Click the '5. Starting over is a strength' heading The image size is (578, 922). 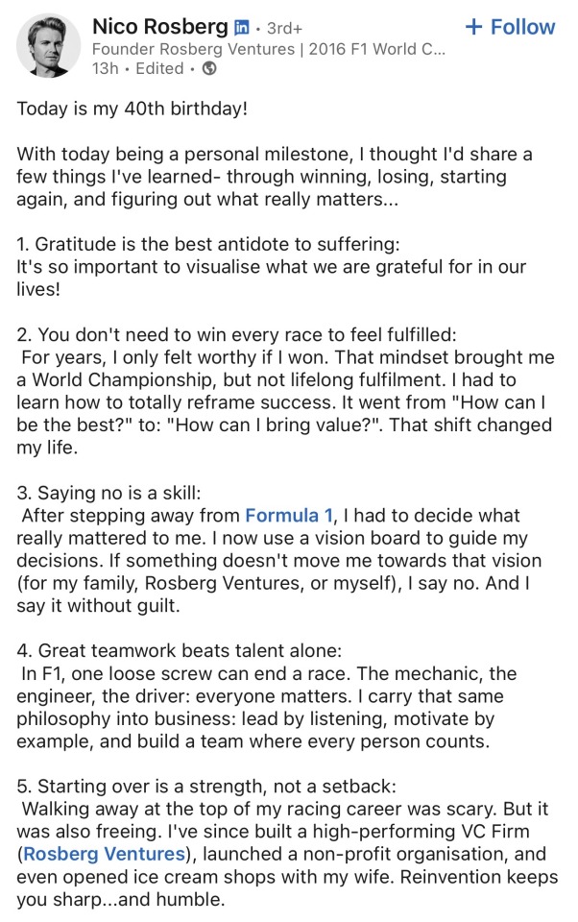[206, 787]
